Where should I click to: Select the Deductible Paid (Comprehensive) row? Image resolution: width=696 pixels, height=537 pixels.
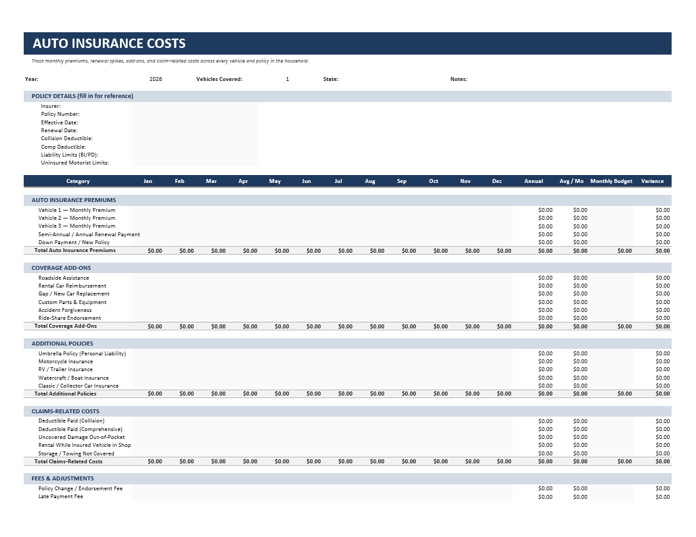click(347, 429)
